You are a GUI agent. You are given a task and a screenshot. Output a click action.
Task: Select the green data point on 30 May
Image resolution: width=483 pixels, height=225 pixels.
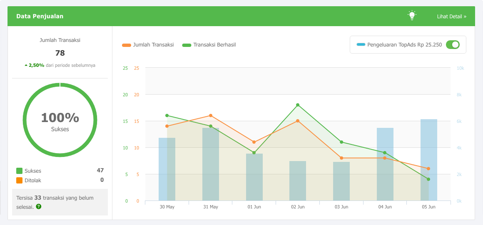tap(167, 115)
